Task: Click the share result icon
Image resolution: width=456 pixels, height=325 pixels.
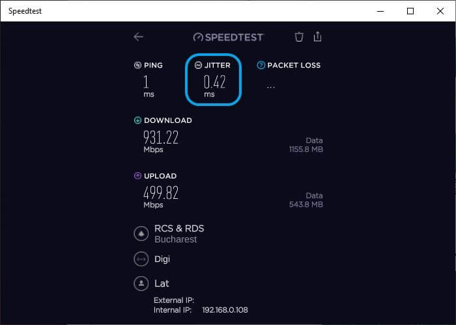Action: click(318, 37)
